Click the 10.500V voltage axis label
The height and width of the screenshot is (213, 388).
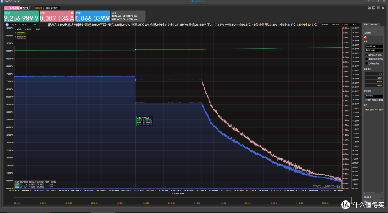point(9,28)
